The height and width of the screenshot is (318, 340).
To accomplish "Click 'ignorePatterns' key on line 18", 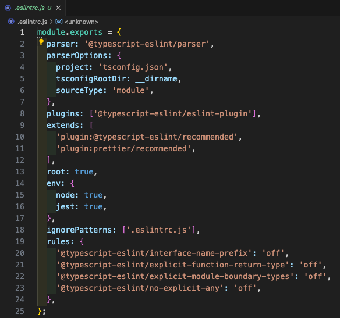I will pos(79,230).
